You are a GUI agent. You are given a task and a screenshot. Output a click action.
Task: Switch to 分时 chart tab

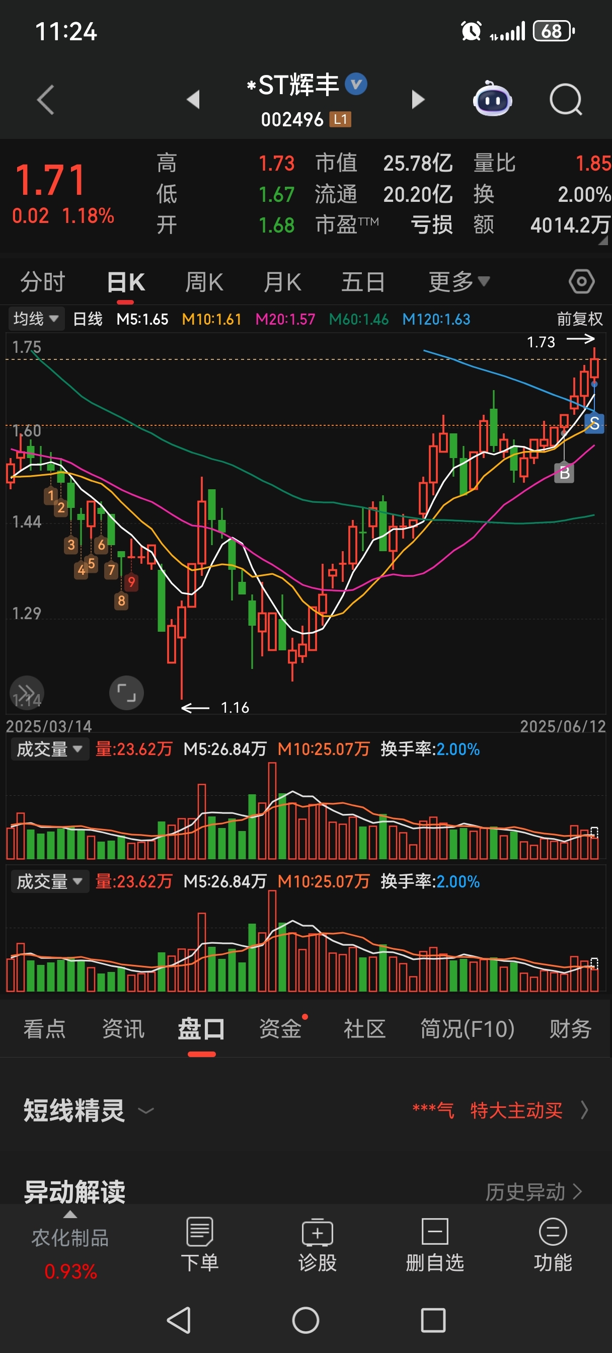pyautogui.click(x=43, y=282)
